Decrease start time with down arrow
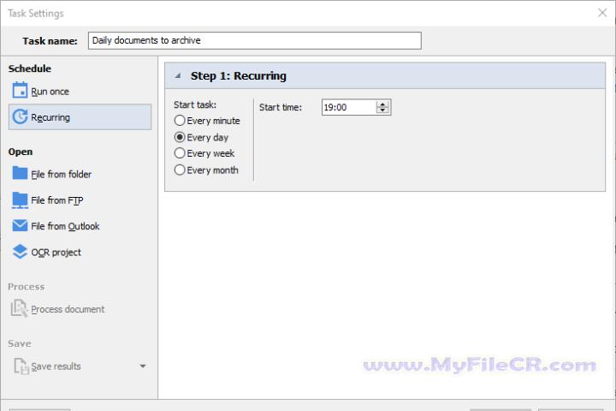This screenshot has height=411, width=616. (x=382, y=110)
